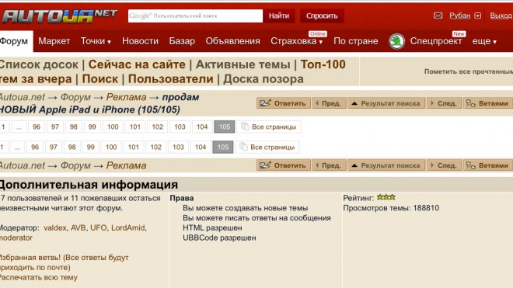Open the Рубан user profile link
Screen dimensions: 513x288
tap(459, 16)
